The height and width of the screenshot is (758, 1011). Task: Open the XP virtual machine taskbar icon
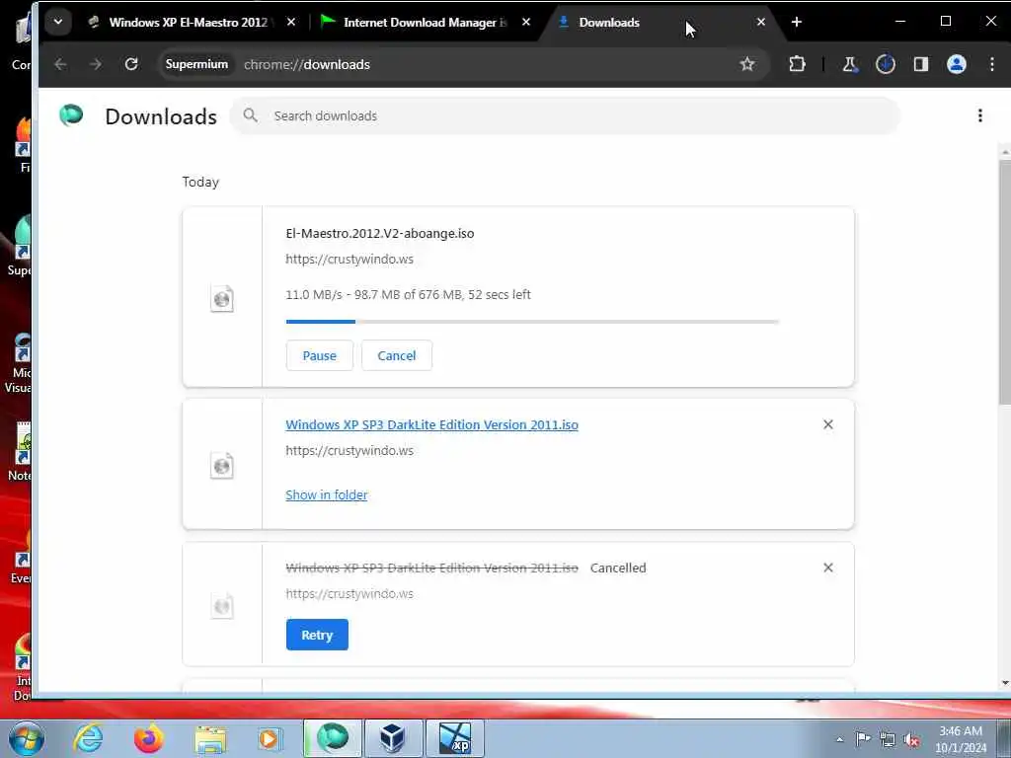(454, 738)
